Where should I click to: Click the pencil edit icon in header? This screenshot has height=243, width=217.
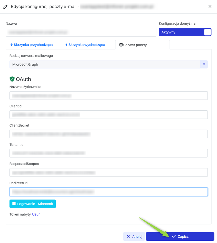pos(5,7)
